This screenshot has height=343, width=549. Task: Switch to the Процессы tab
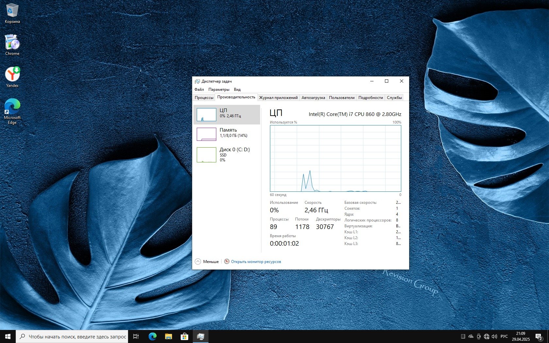tap(204, 98)
